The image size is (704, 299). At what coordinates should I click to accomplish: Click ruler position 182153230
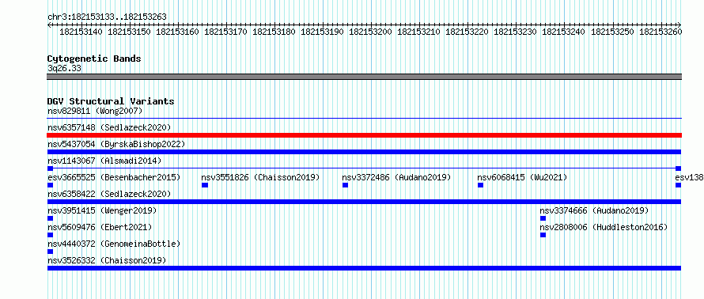(516, 32)
